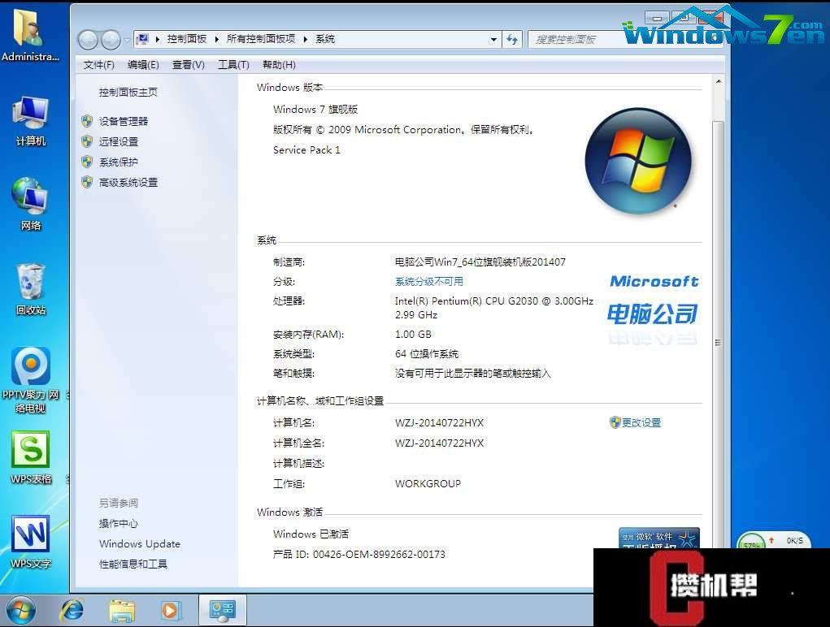This screenshot has height=627, width=830.
Task: Open the 计算机 desktop icon
Action: 30,120
